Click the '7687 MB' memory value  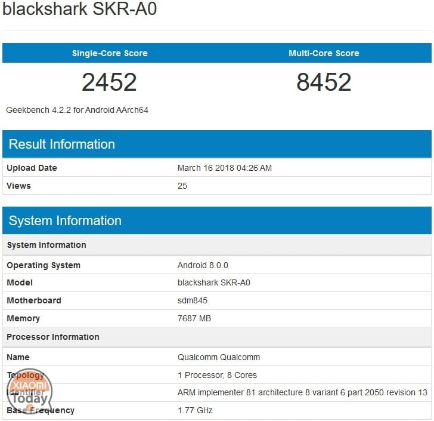click(x=194, y=318)
